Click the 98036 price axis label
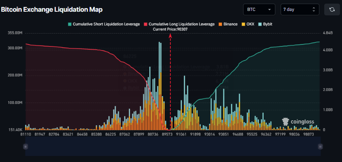The width and height of the screenshot is (342, 162). tap(294, 134)
